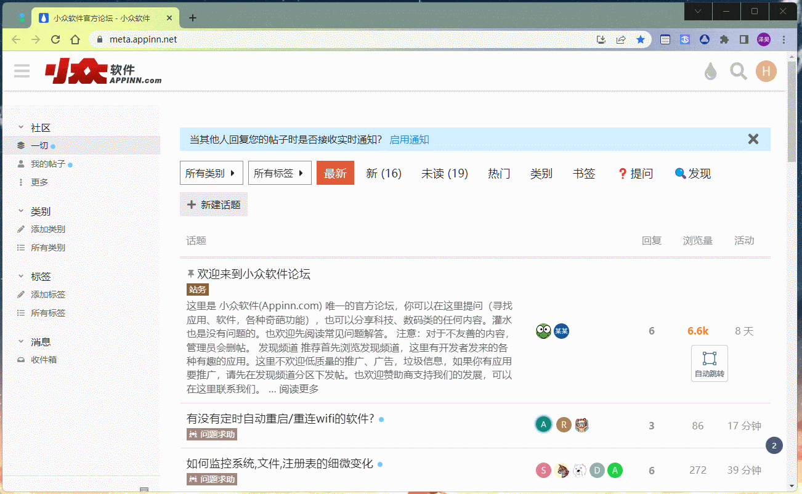802x494 pixels.
Task: Switch to the 热门 tab
Action: (x=499, y=174)
